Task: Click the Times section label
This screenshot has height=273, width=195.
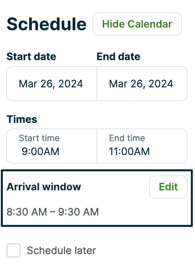Action: click(22, 119)
